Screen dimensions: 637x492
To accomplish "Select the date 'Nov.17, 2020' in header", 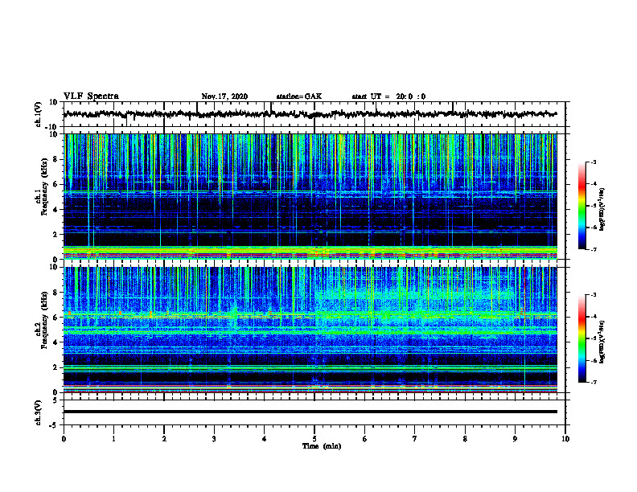I will (224, 96).
